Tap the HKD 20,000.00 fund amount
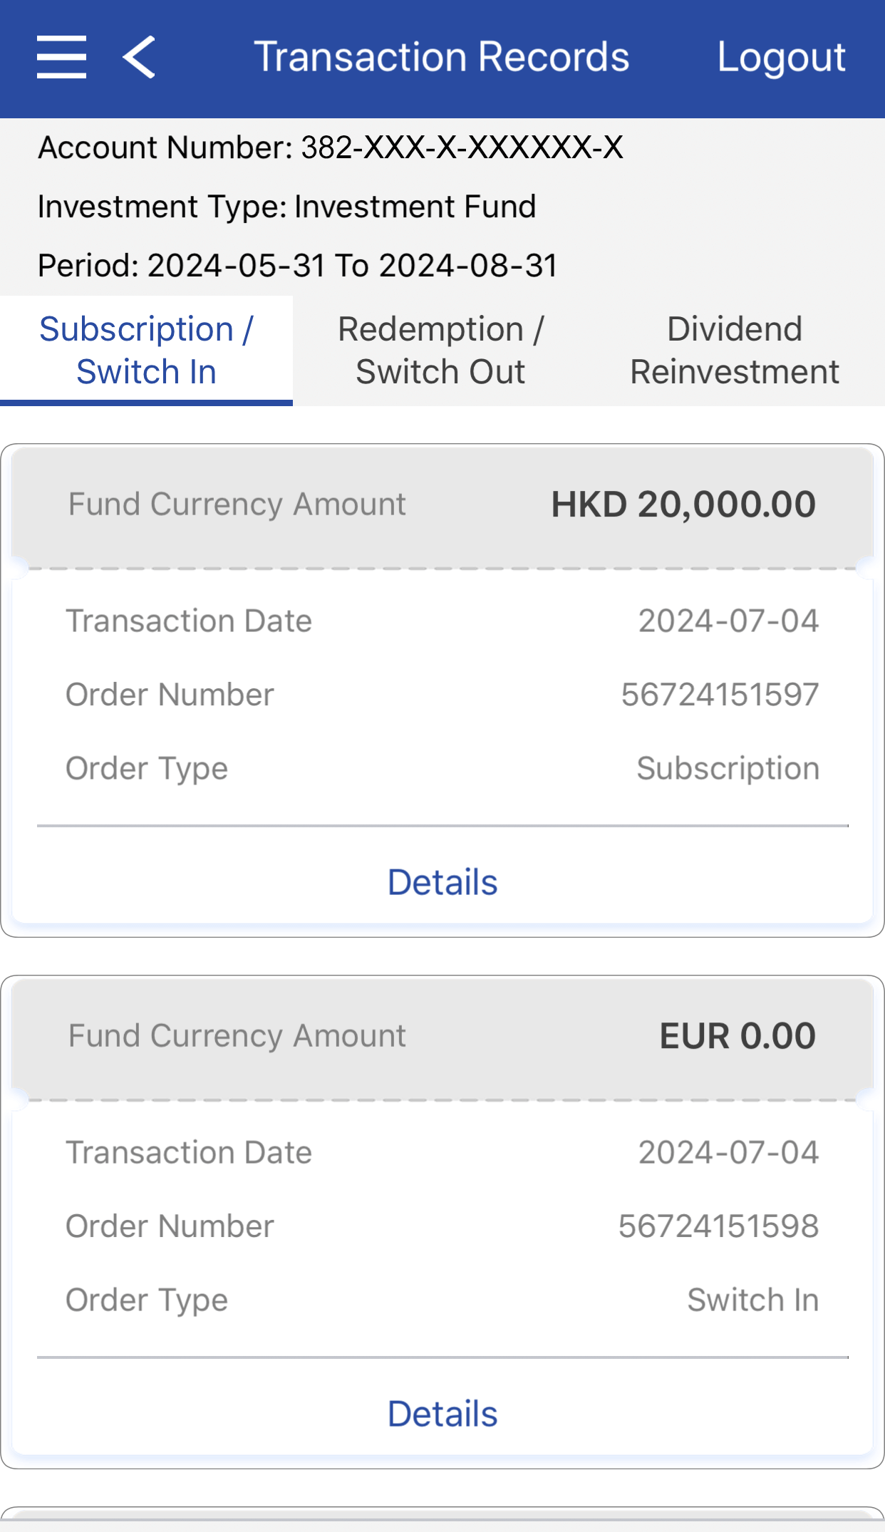 pyautogui.click(x=683, y=504)
